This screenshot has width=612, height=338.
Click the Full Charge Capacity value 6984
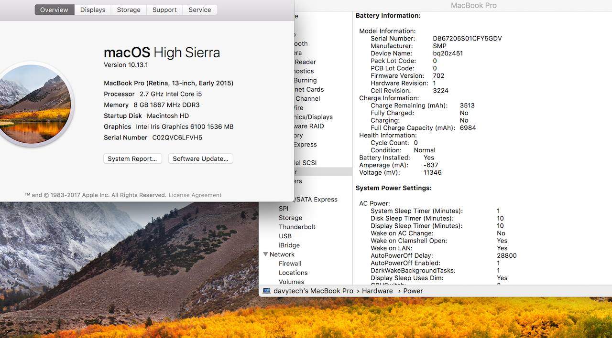[x=468, y=128]
